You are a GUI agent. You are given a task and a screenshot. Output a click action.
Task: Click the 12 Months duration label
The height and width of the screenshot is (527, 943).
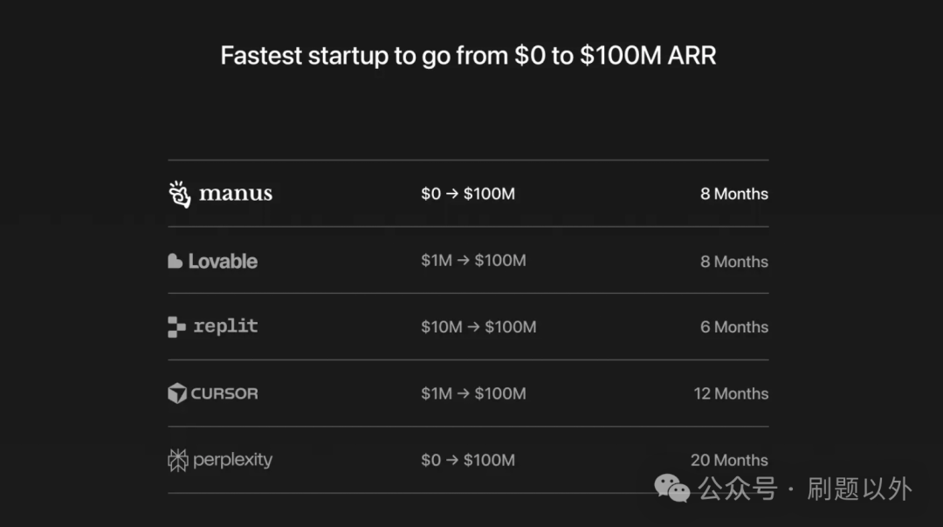pos(731,394)
